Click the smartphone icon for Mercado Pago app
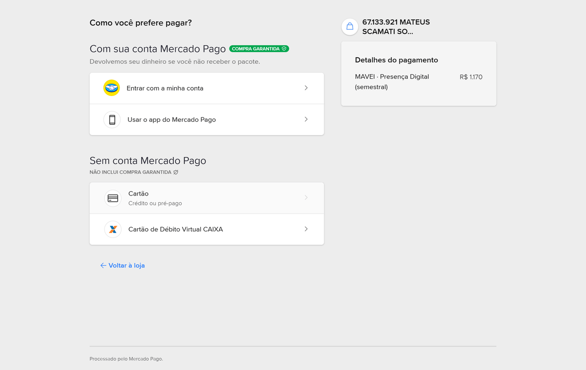 [x=112, y=119]
